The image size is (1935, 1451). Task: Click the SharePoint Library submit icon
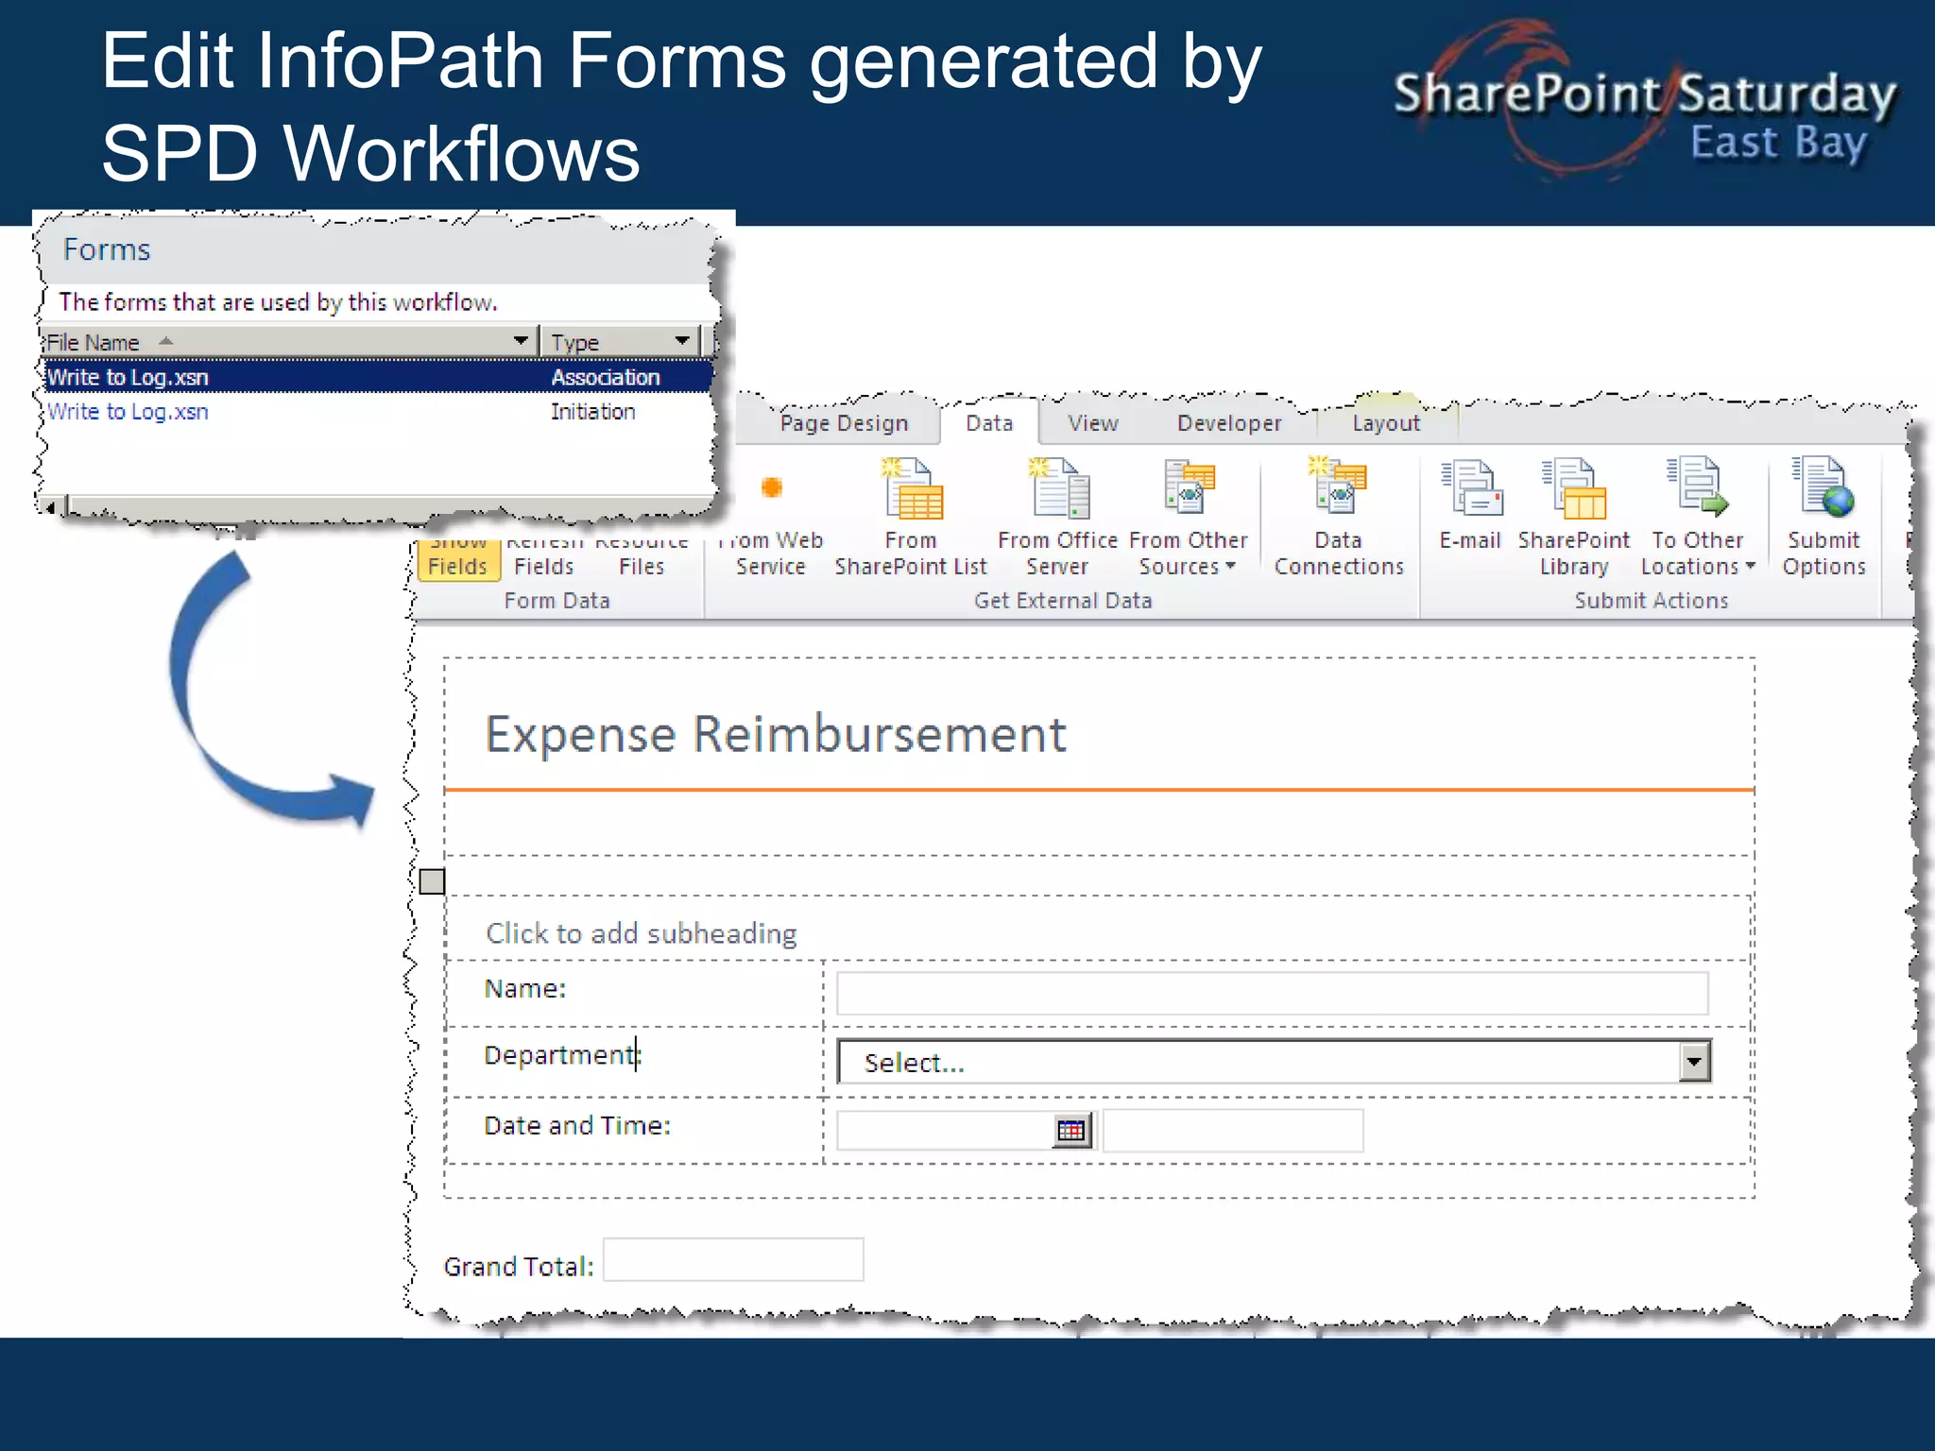pos(1573,488)
